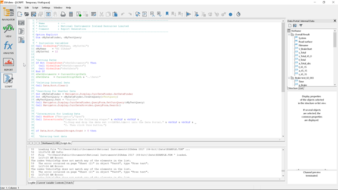Click the run script play icon
The width and height of the screenshot is (338, 190).
pyautogui.click(x=188, y=15)
